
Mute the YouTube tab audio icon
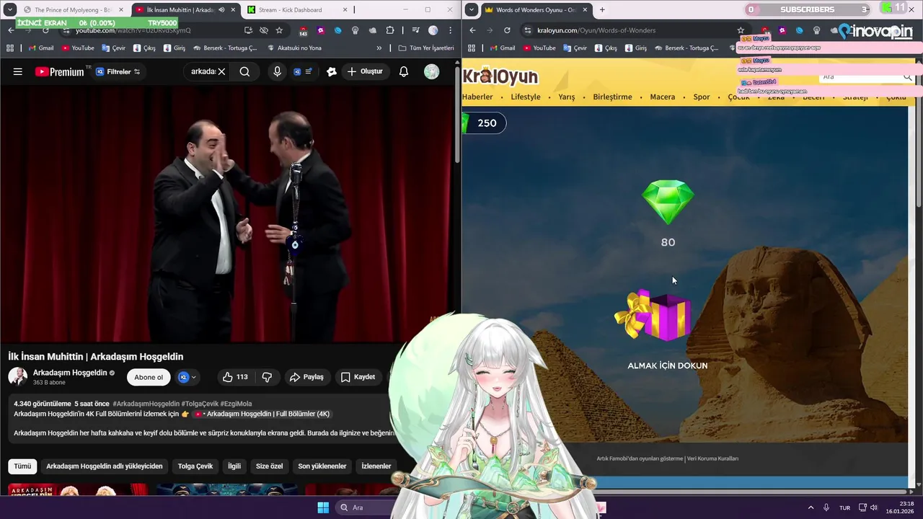pyautogui.click(x=221, y=10)
